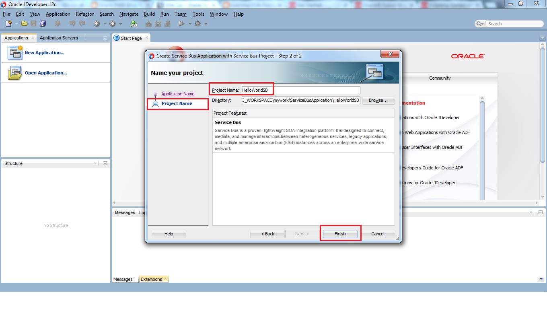Click the Save toolbar icon

coord(34,24)
